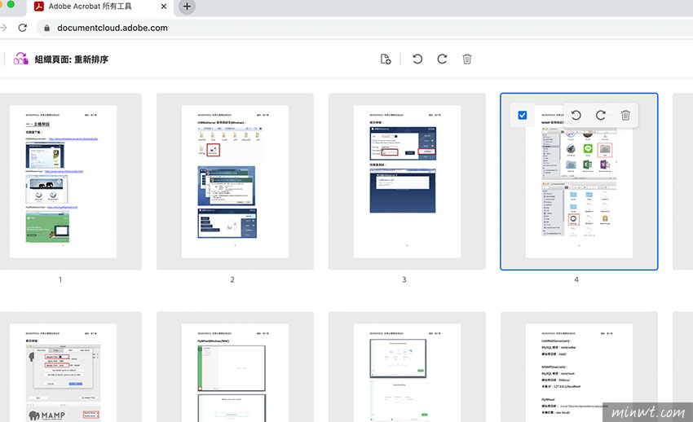693x422 pixels.
Task: Click the documentcloud.adobe.com address bar
Action: 363,28
